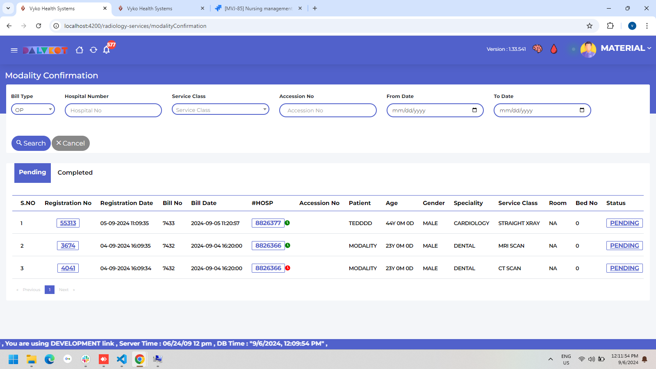Click the refresh sync icon in header
The height and width of the screenshot is (369, 656).
click(x=93, y=50)
